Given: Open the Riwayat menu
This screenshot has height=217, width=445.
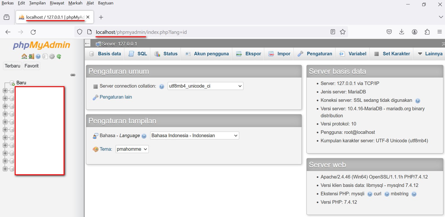Looking at the screenshot, I should click(x=57, y=3).
